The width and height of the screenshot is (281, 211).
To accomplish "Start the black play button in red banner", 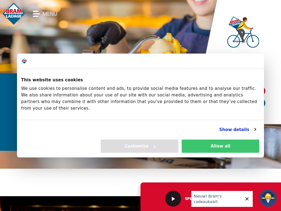I will pyautogui.click(x=173, y=199).
